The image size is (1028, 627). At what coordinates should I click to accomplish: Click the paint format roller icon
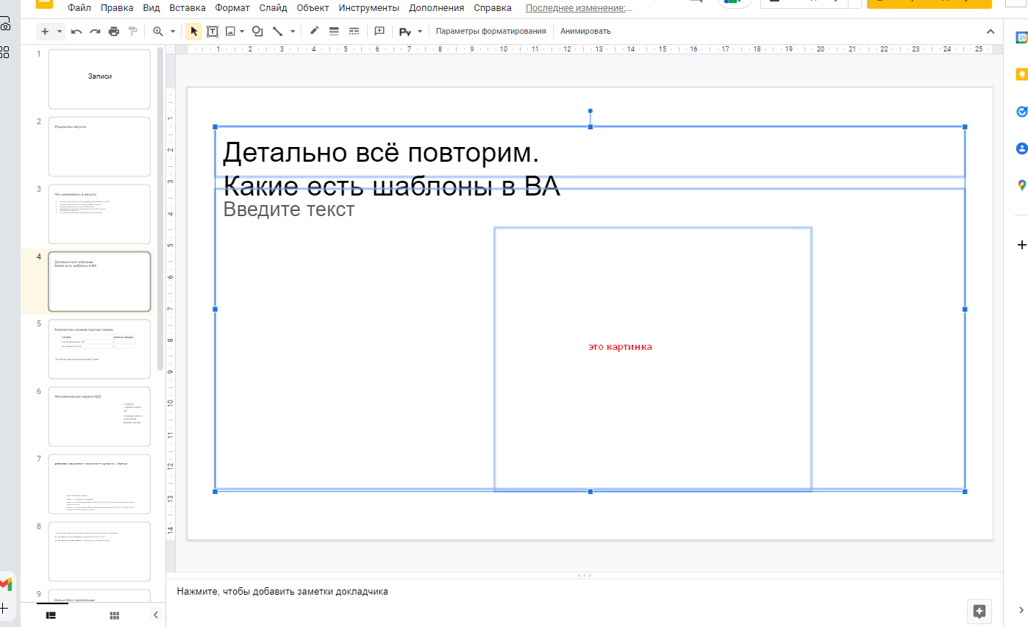132,32
